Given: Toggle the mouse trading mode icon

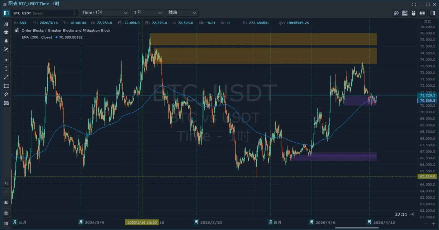Looking at the screenshot, I should click(413, 13).
